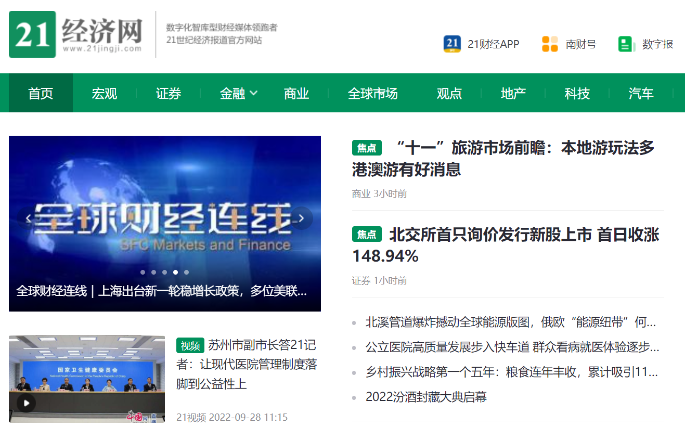Screen dimensions: 685x427
Task: Switch to the second carousel slide dot
Action: click(153, 272)
